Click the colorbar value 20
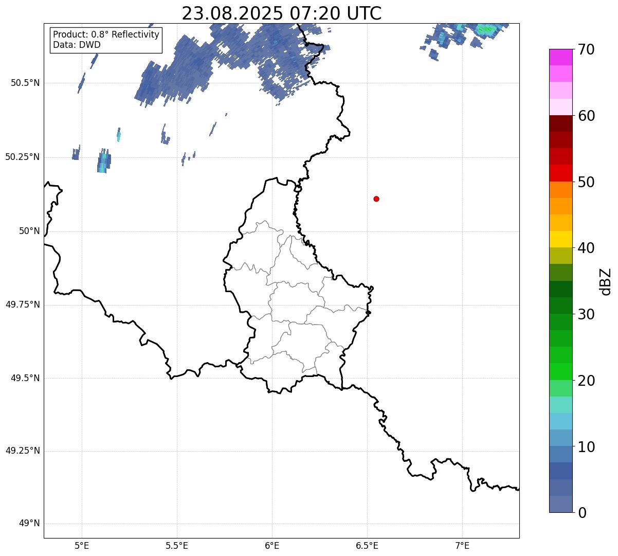Screen dimensions: 618x556 coord(586,381)
